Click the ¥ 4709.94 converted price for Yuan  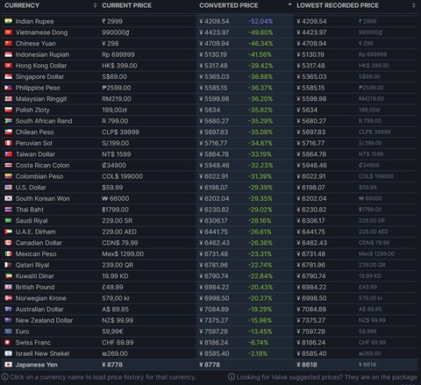(x=214, y=43)
